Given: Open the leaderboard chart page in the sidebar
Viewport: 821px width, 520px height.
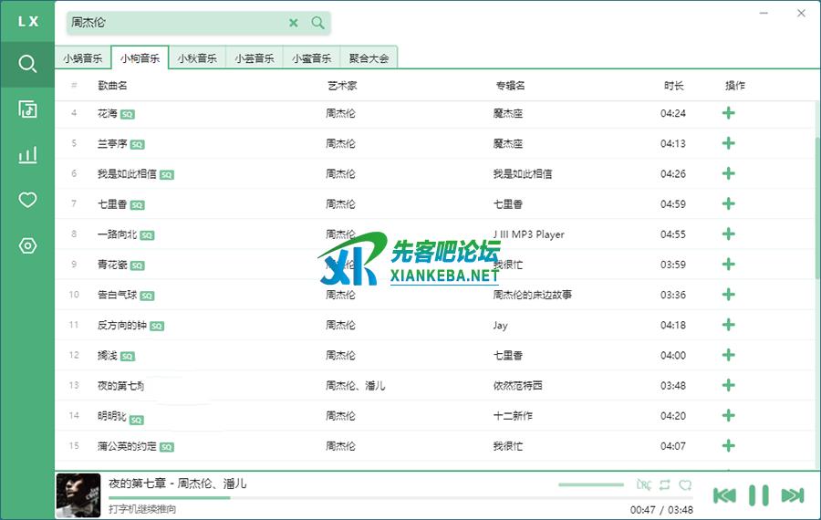Looking at the screenshot, I should pyautogui.click(x=27, y=154).
